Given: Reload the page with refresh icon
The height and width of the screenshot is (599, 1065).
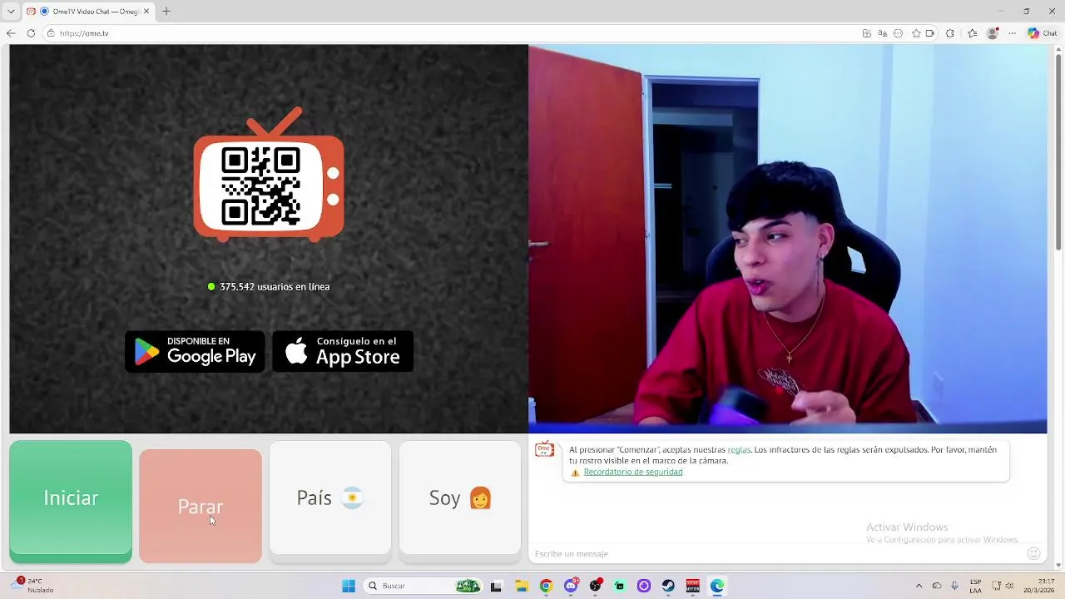Looking at the screenshot, I should (x=31, y=33).
